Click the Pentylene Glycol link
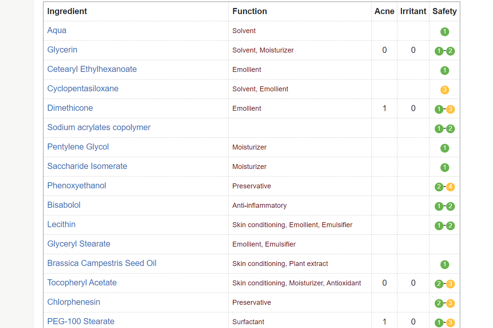Image resolution: width=493 pixels, height=328 pixels. click(78, 147)
